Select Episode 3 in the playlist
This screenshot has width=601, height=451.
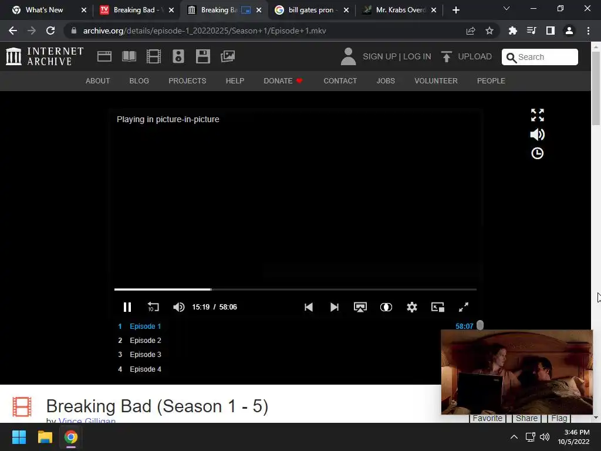(146, 355)
